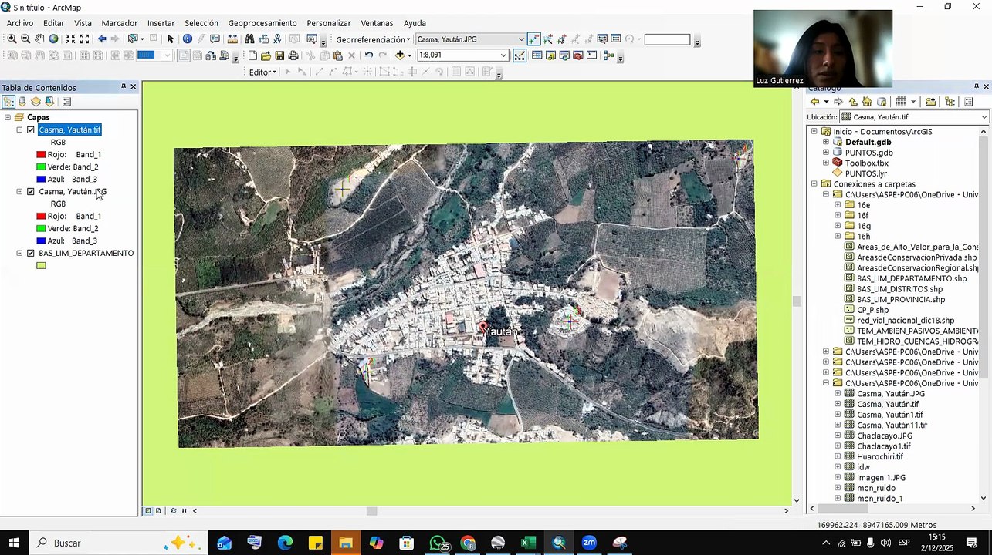Image resolution: width=992 pixels, height=555 pixels.
Task: Expand the 16e folder
Action: [x=838, y=206]
